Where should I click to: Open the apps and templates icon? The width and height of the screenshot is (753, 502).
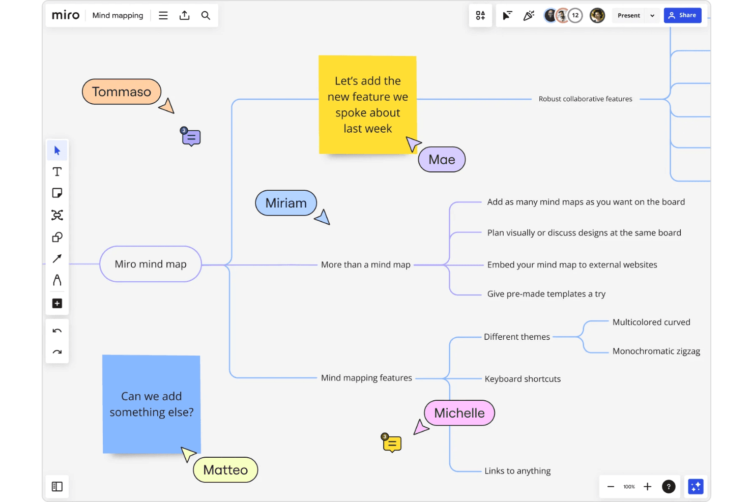coord(480,15)
